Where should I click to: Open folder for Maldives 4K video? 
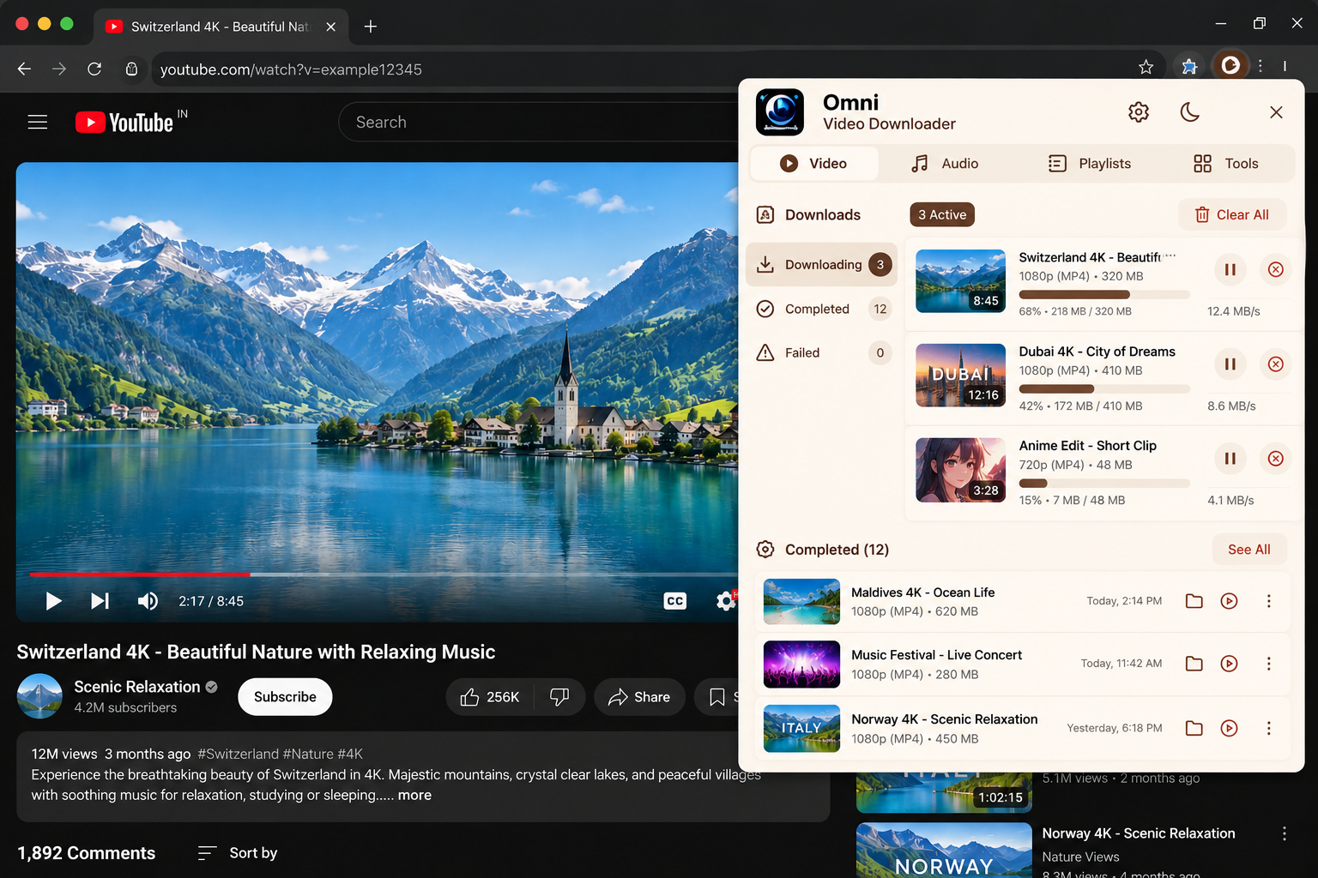point(1194,601)
